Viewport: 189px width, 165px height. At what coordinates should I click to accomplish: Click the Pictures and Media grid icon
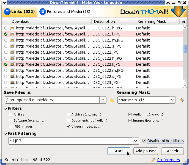43,12
